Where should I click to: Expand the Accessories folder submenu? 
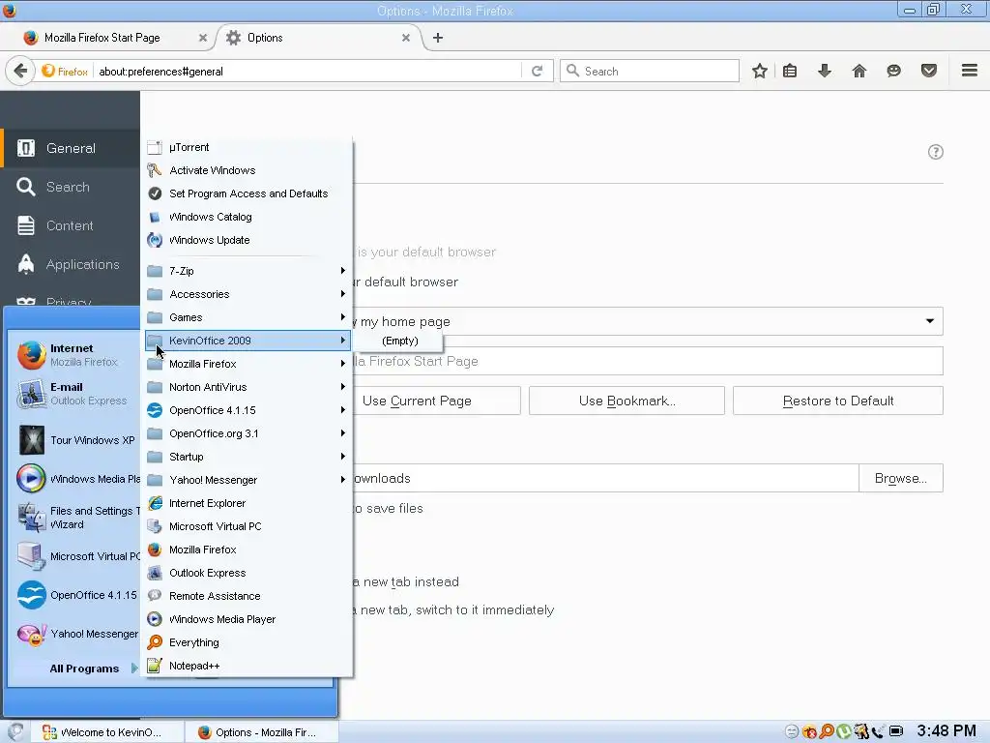tap(247, 294)
